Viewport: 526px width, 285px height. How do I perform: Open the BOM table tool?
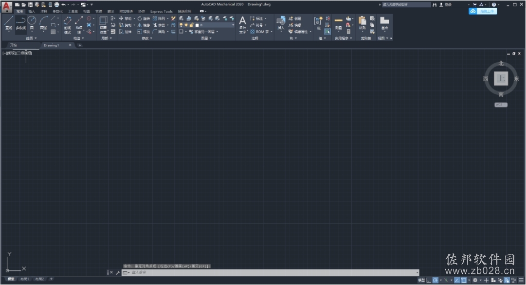coord(260,32)
